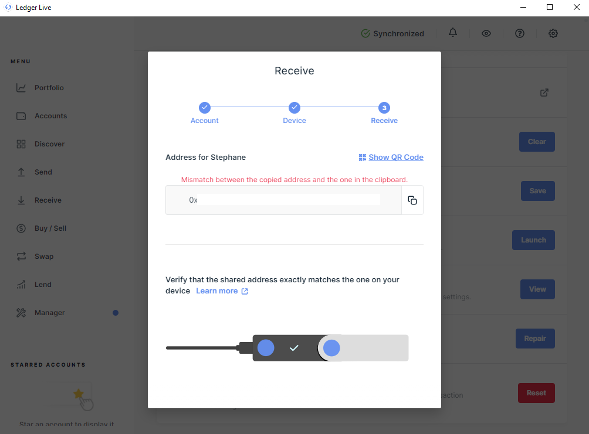Screen dimensions: 589x434
Task: Select Discover in the sidebar
Action: (x=49, y=144)
